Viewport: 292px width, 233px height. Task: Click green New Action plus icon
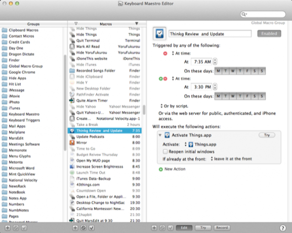coord(161,170)
